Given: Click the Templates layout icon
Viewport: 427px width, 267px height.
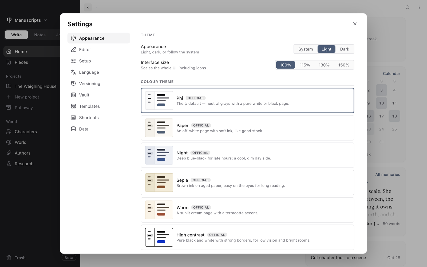Looking at the screenshot, I should tap(73, 106).
